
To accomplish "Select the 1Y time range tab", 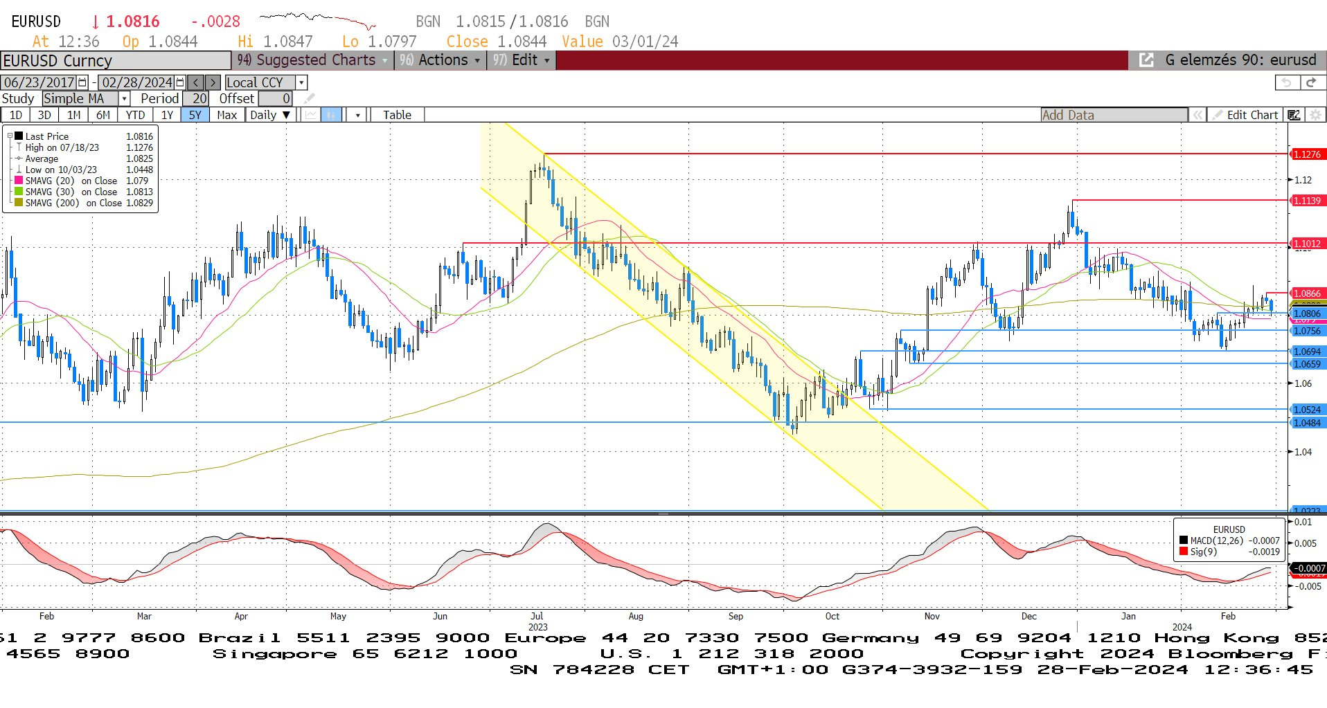I will pyautogui.click(x=167, y=115).
